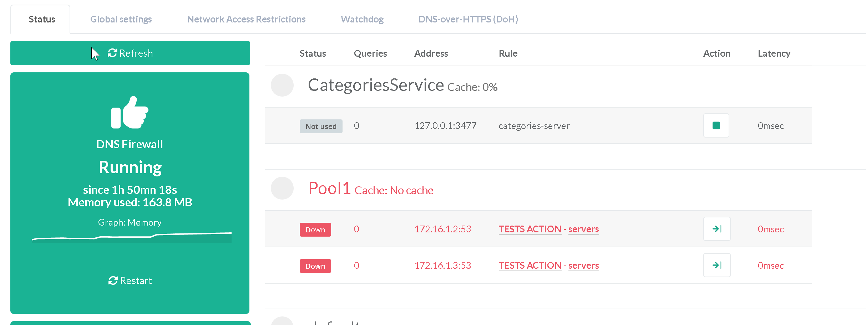Click the action arrow icon for 172.16.1.2:53
Image resolution: width=866 pixels, height=325 pixels.
tap(716, 229)
